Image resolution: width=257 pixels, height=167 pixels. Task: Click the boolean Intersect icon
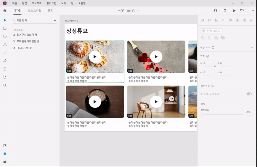click(216, 38)
